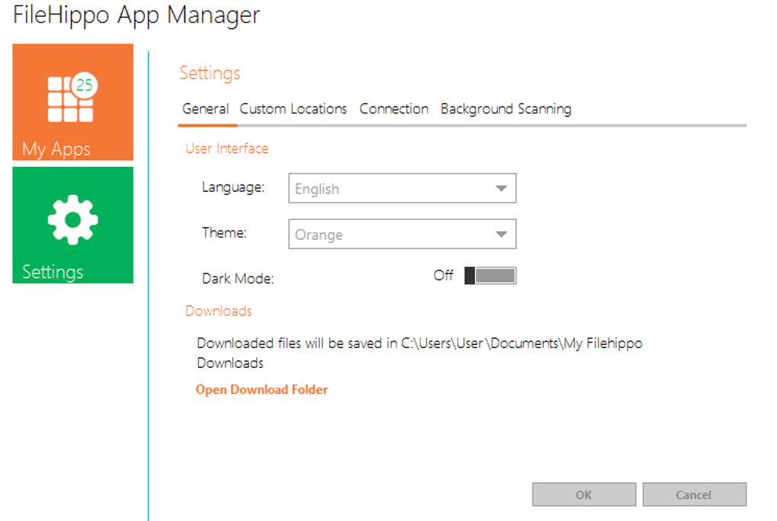The height and width of the screenshot is (521, 777).
Task: Switch to the General tab
Action: (206, 109)
